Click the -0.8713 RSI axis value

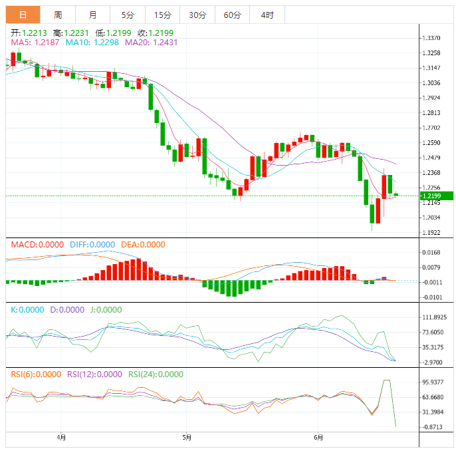click(431, 427)
